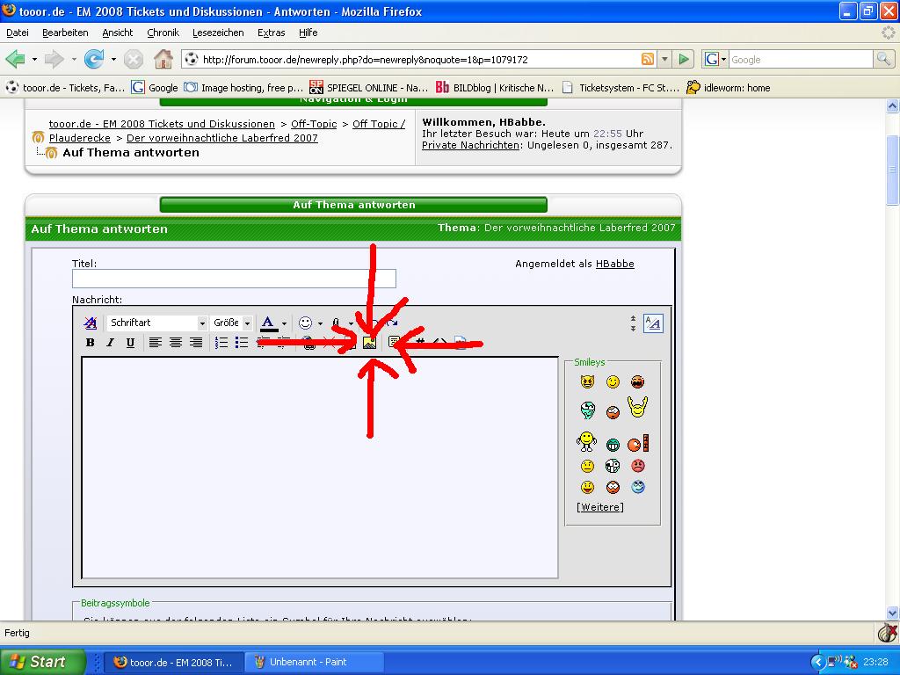Center align the message text
The image size is (900, 675).
176,343
